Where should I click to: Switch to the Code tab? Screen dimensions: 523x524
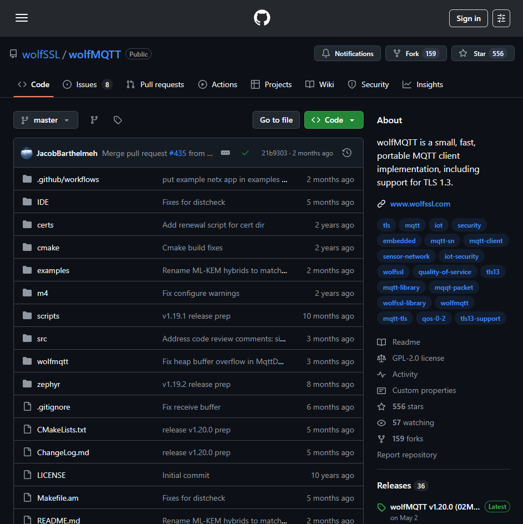[x=33, y=84]
